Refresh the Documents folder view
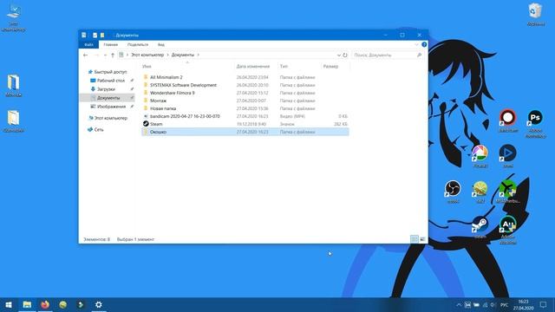The image size is (555, 312). pyautogui.click(x=345, y=55)
